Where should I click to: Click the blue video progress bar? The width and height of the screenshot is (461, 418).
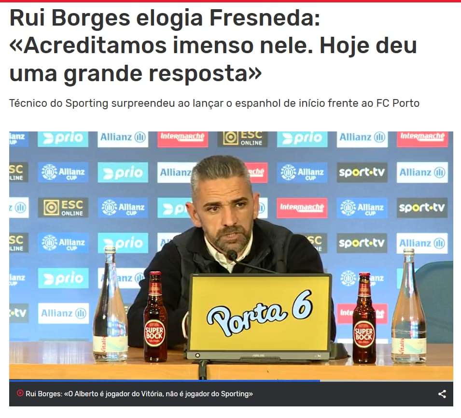[164, 381]
